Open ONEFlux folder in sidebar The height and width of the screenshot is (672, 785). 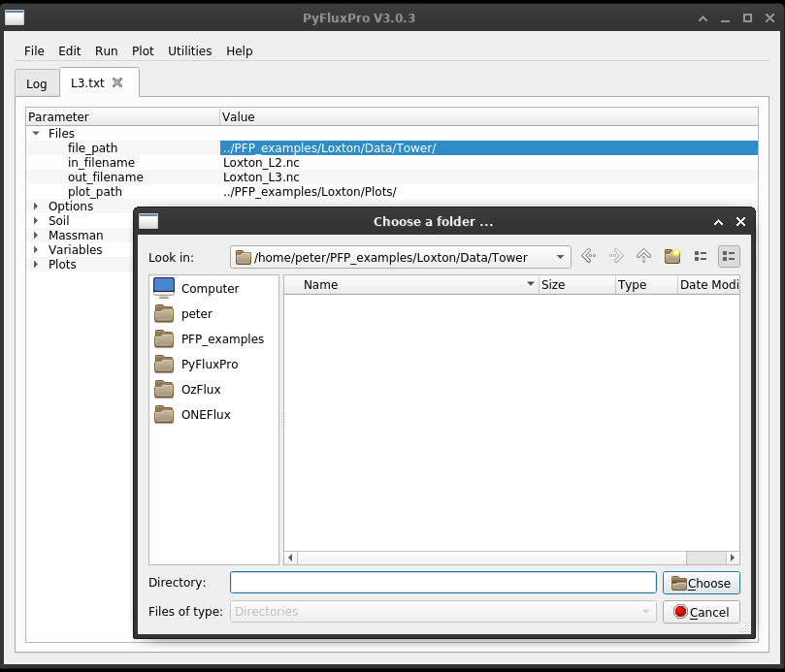pos(192,414)
